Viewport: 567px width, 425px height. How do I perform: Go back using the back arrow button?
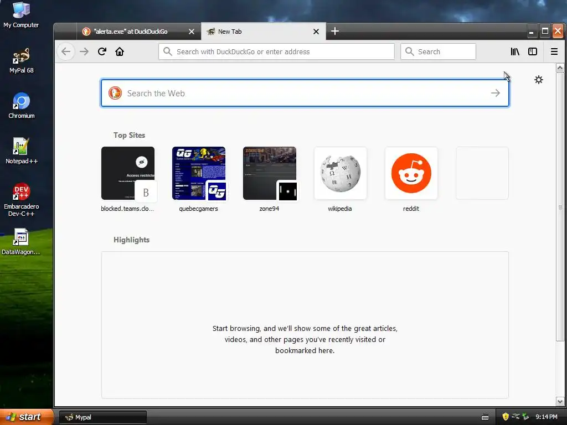click(66, 51)
